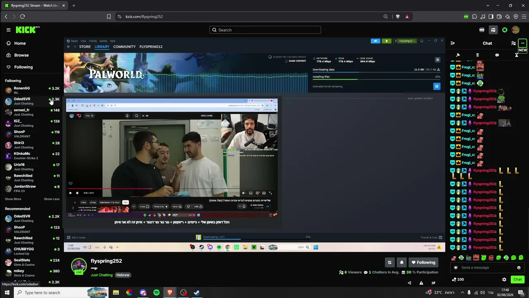
Task: Click the Just Chatting category link under stream title
Action: (102, 275)
